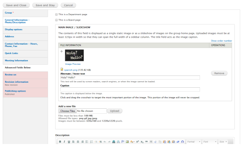This screenshot has height=151, width=243.
Task: Remove the spanish.png image
Action: click(219, 73)
